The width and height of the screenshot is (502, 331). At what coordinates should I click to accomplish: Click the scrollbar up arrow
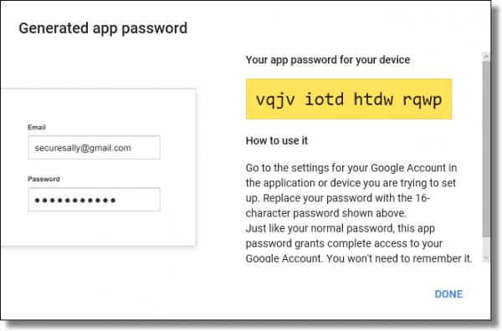point(486,57)
